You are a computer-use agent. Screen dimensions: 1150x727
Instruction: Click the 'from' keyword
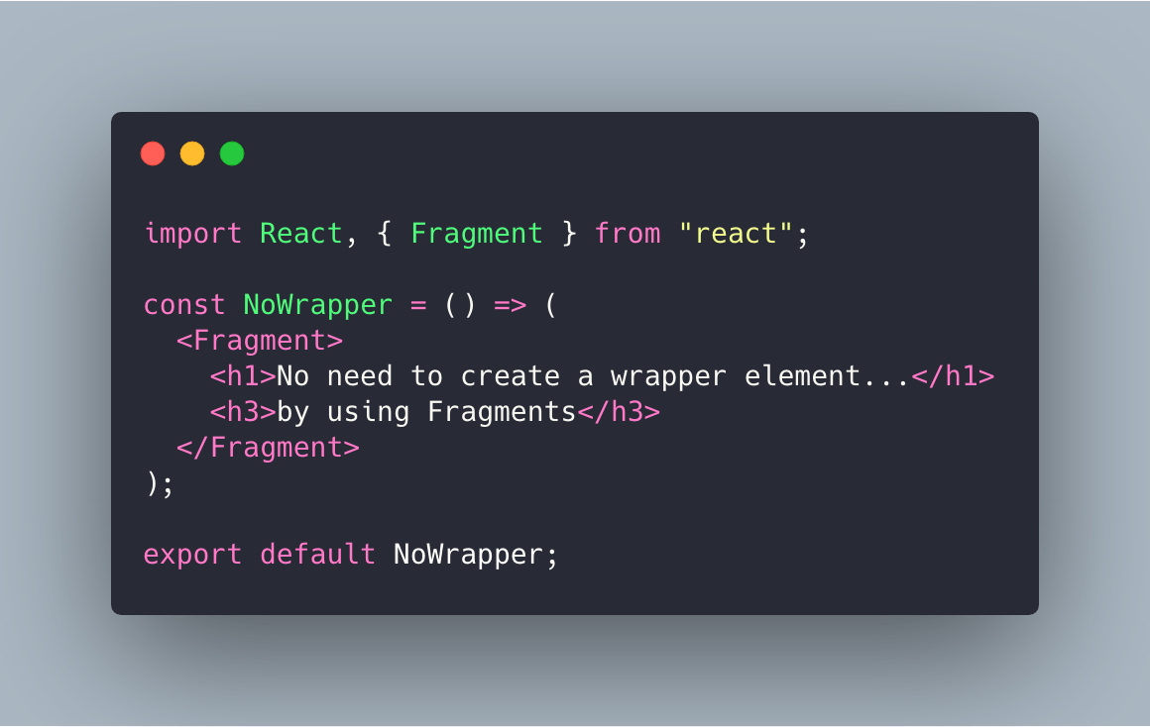pos(628,234)
